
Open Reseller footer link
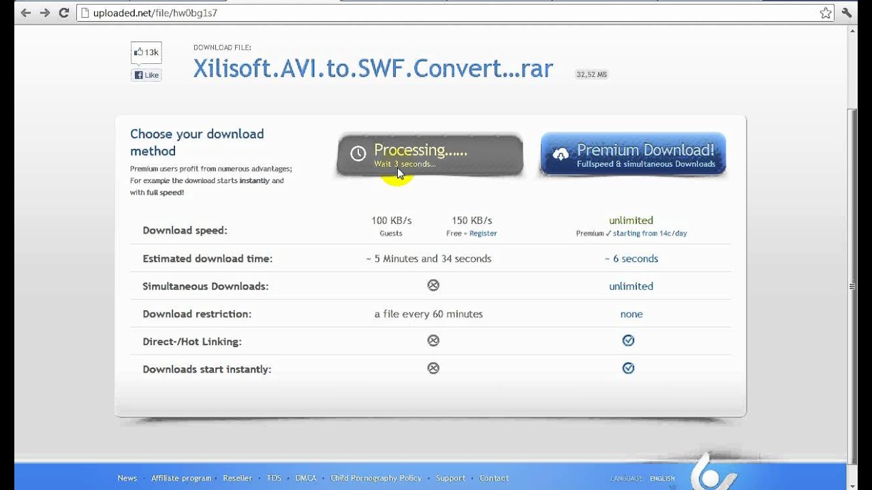click(238, 478)
